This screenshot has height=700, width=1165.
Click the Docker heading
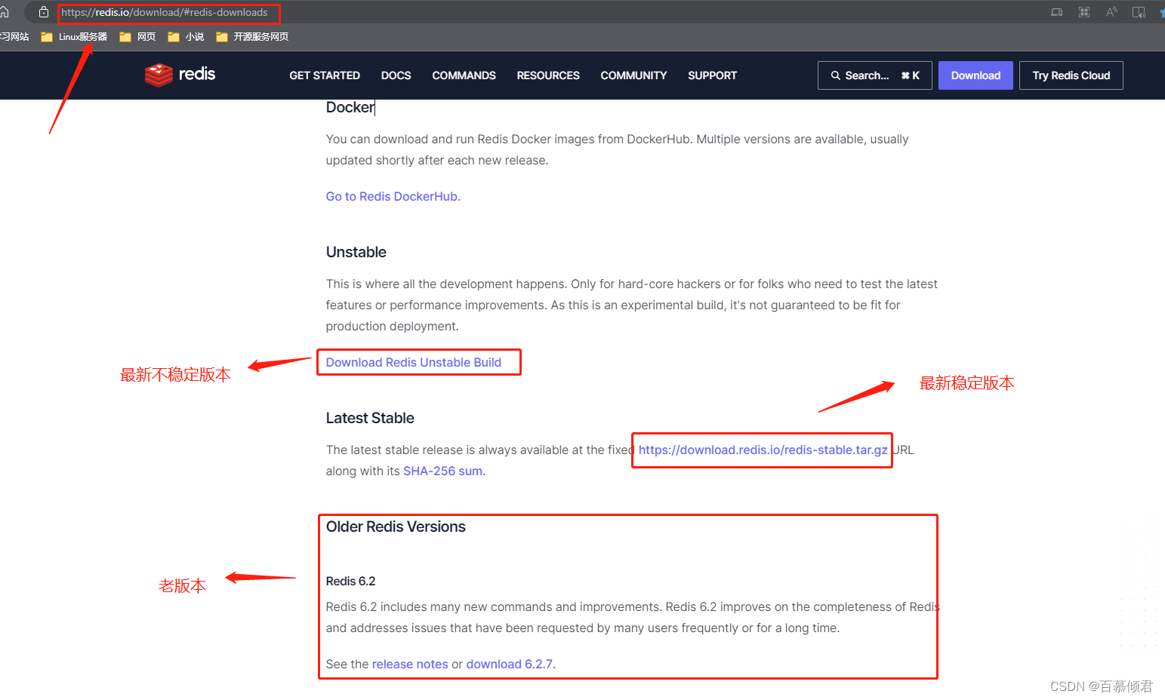tap(350, 107)
